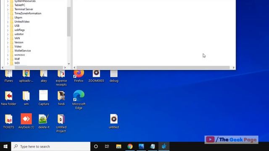The height and width of the screenshot is (151, 269).
Task: Expand the usbflags registry key
Action: point(8,30)
